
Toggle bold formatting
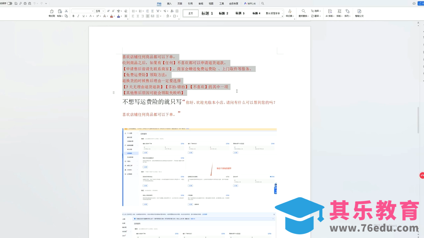click(73, 16)
